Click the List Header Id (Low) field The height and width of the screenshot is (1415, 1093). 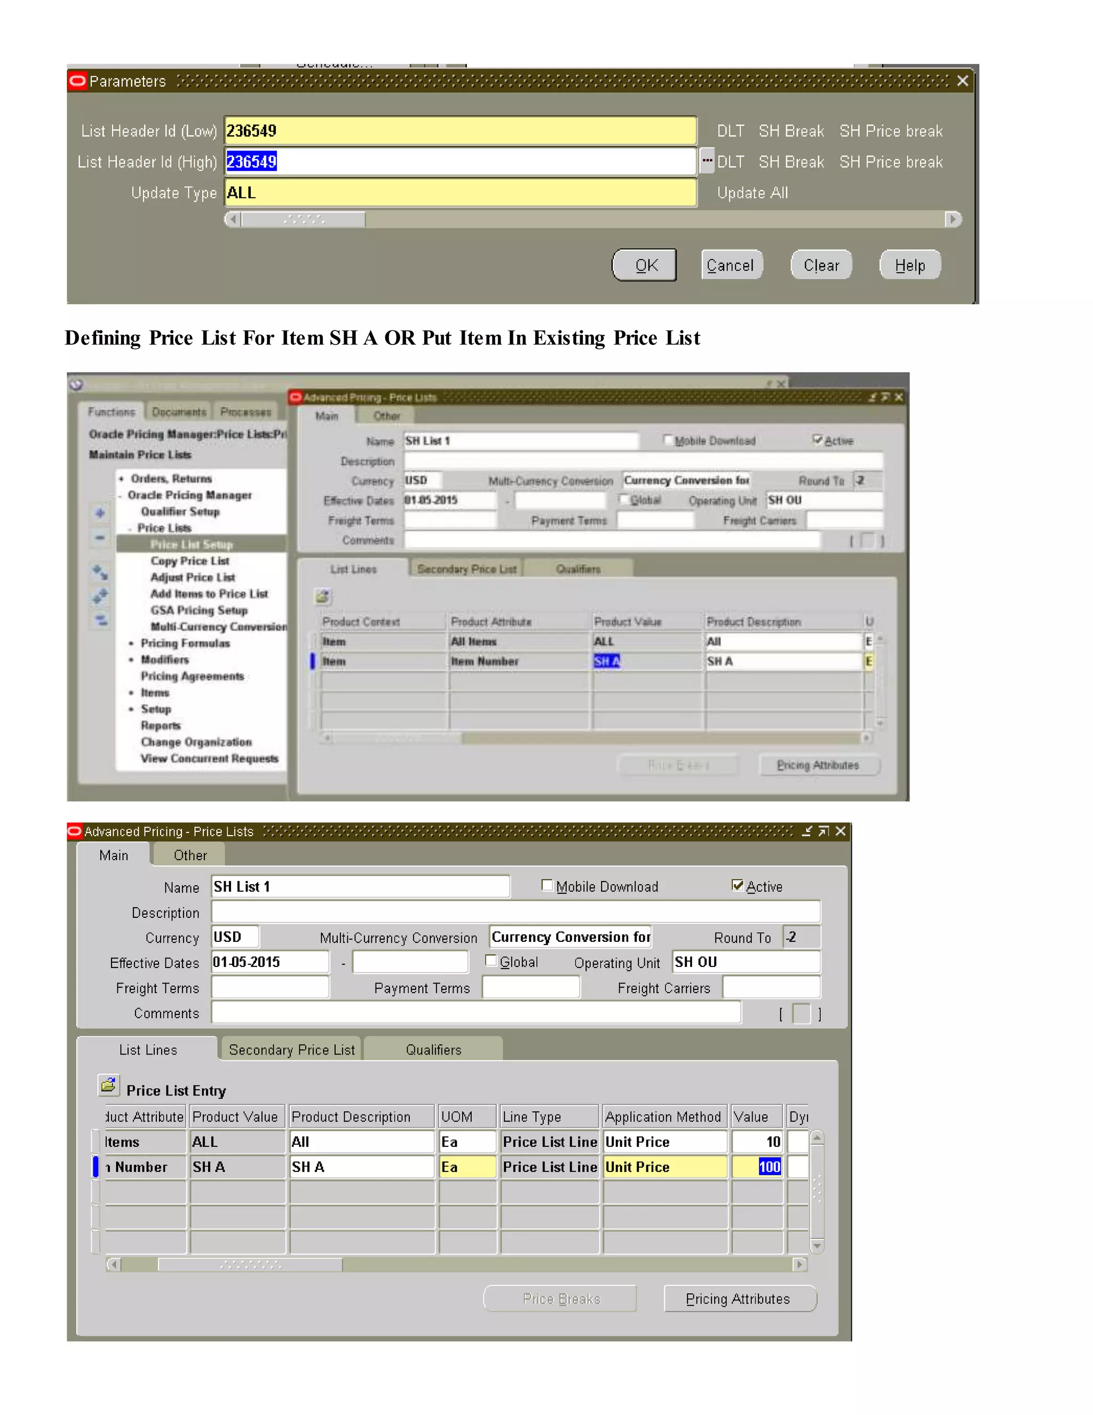[x=461, y=130]
